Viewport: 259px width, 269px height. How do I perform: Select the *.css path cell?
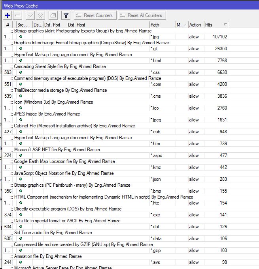tap(163, 72)
